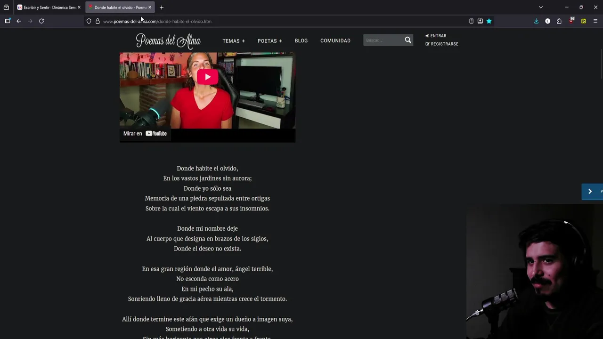Play the embedded YouTube video
603x339 pixels.
(207, 77)
